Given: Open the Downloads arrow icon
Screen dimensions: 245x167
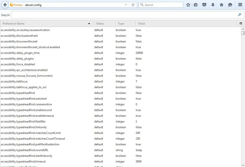Looking at the screenshot, I should (213, 5).
